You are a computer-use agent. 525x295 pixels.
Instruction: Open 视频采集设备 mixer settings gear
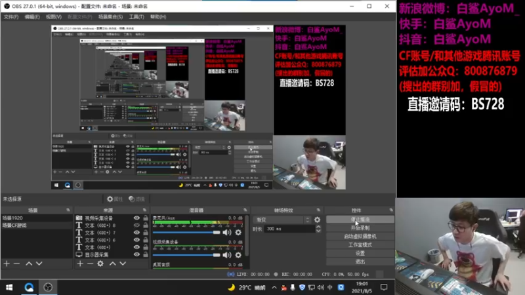238,255
